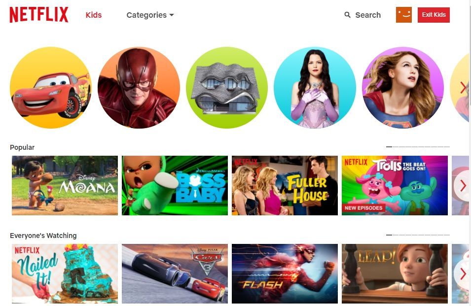Open the Moana thumbnail
471x306 pixels.
pos(65,185)
